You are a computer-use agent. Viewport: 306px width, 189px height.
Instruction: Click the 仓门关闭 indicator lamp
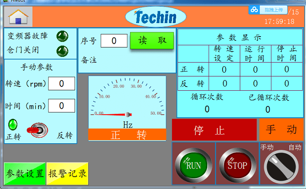62,51
